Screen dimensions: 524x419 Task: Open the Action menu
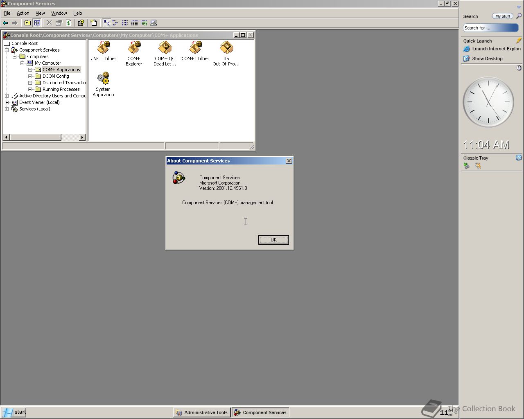(x=23, y=13)
